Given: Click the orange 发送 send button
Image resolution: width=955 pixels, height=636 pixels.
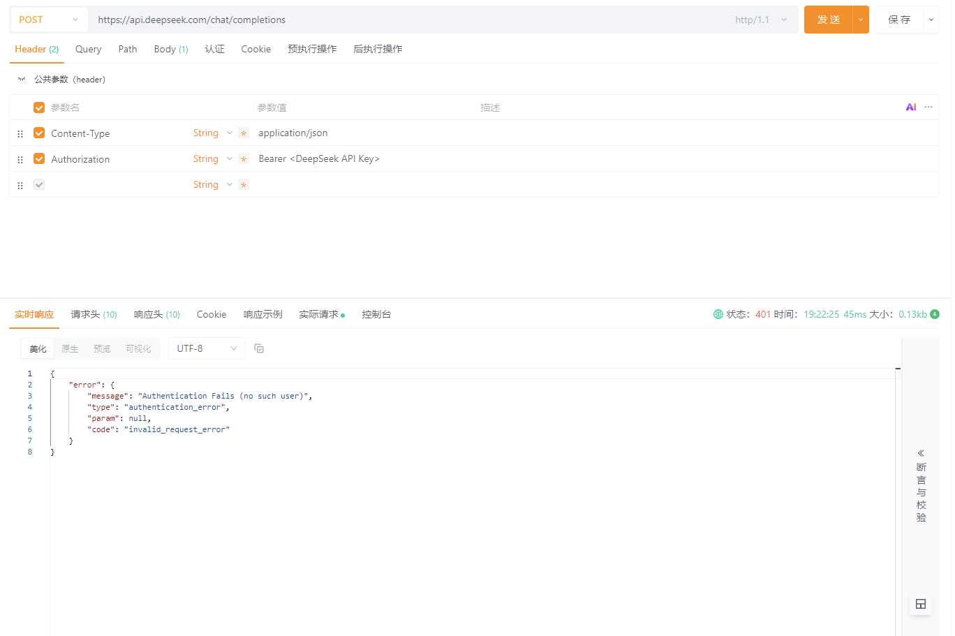Looking at the screenshot, I should (x=828, y=20).
